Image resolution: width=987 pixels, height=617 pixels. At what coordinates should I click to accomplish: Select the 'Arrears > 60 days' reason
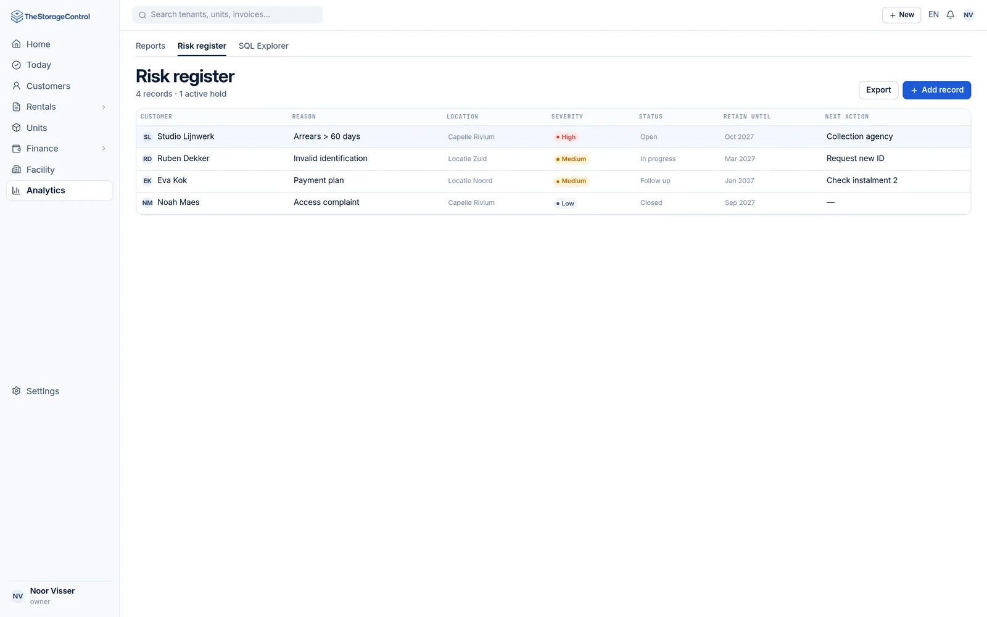[x=327, y=136]
